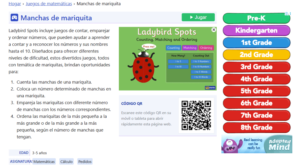302x166 pixels.
Task: Open the 8th Grade button
Action: [256, 127]
